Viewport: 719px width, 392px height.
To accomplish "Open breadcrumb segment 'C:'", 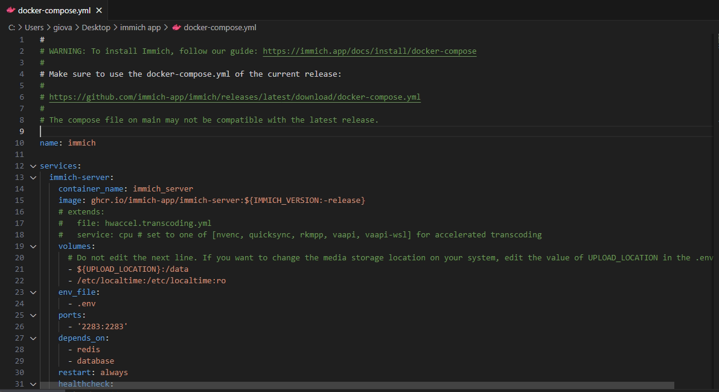I will tap(11, 28).
